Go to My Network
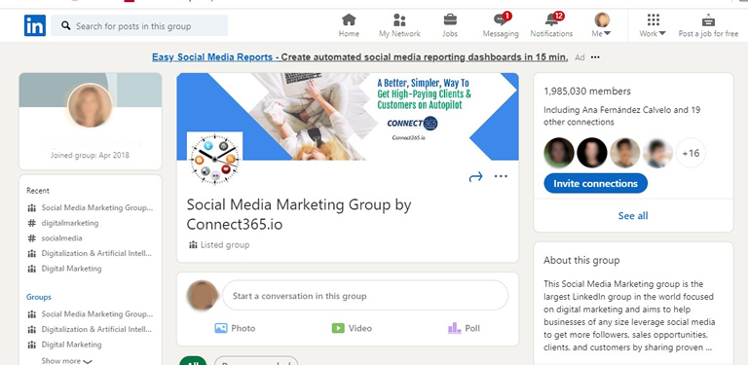 399,25
